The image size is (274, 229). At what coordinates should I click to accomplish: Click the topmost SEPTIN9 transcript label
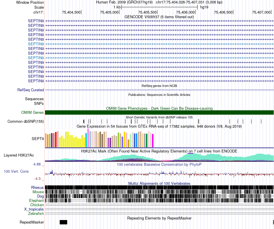tap(36, 21)
